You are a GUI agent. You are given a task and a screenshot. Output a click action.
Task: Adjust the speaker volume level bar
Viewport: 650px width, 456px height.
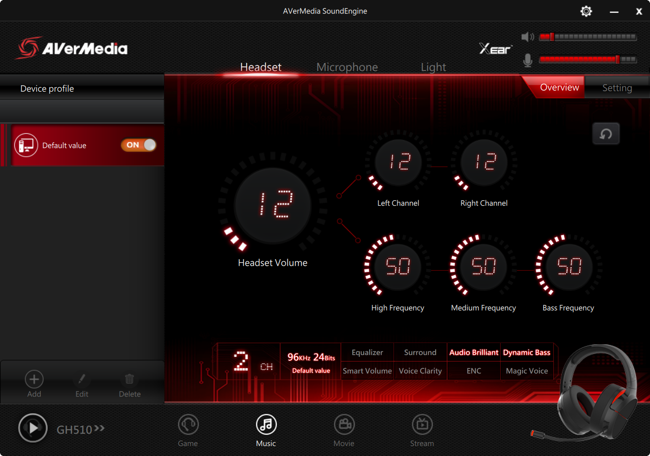pyautogui.click(x=588, y=37)
